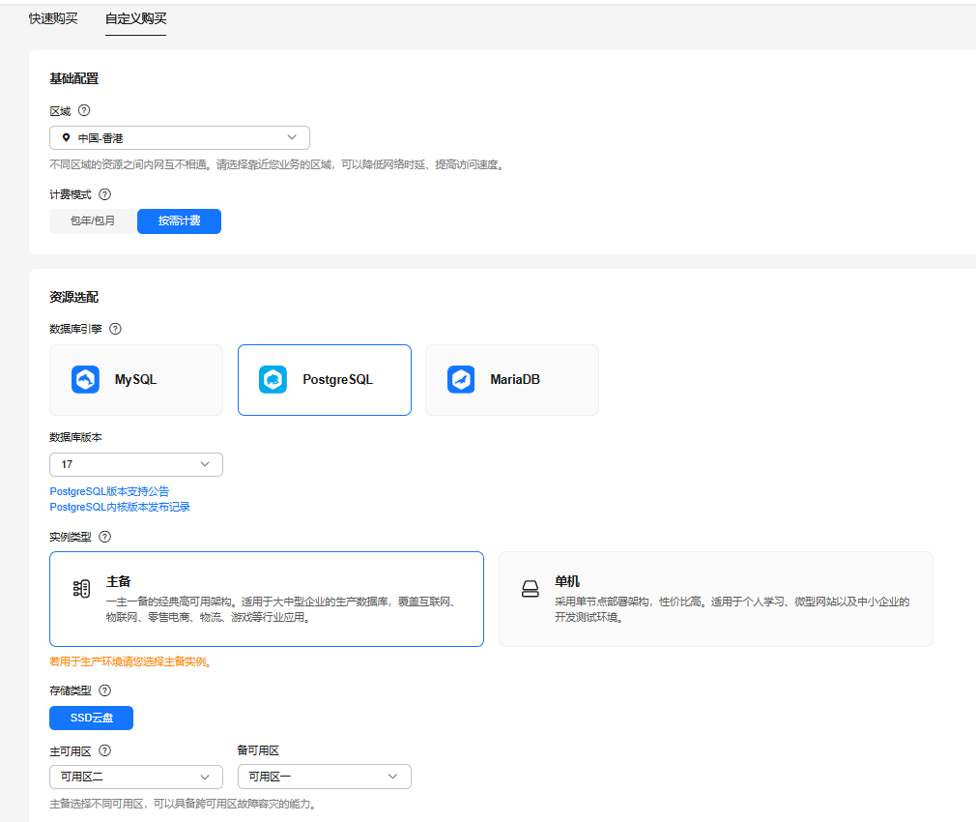
Task: Open the 区域 dropdown showing 中国-香港
Action: click(x=179, y=138)
